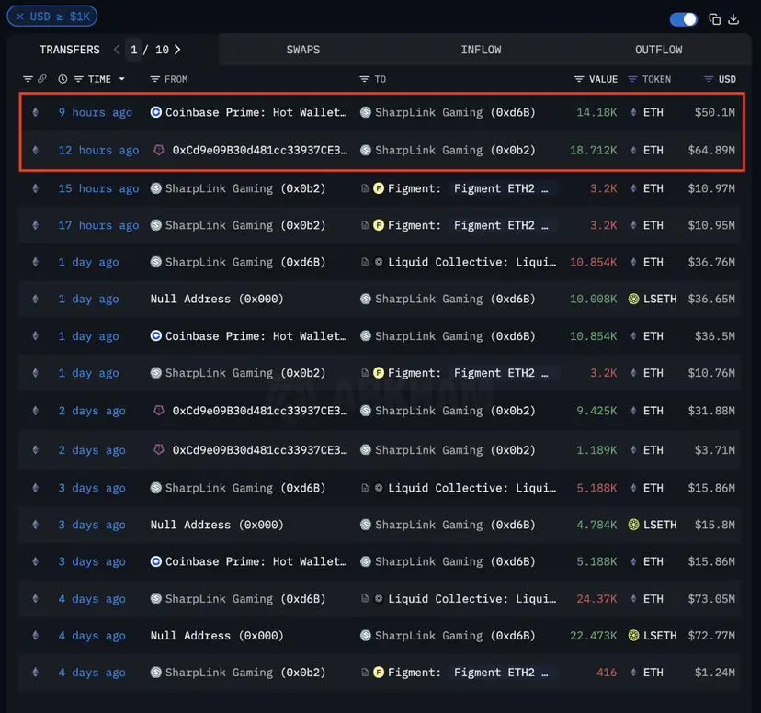The width and height of the screenshot is (761, 713).
Task: Click Coinbase Prime logo in $36.5M row
Action: [x=156, y=335]
